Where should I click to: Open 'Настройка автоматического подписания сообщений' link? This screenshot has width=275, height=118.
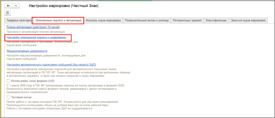pyautogui.click(x=51, y=64)
